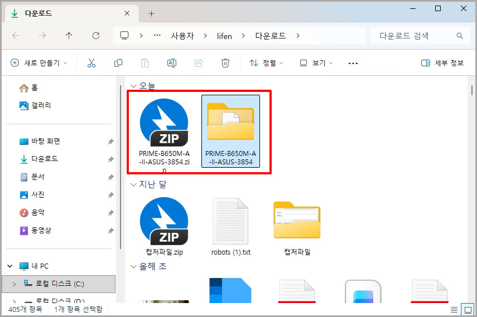The image size is (477, 317).
Task: Click the search magnifier icon
Action: pyautogui.click(x=460, y=36)
